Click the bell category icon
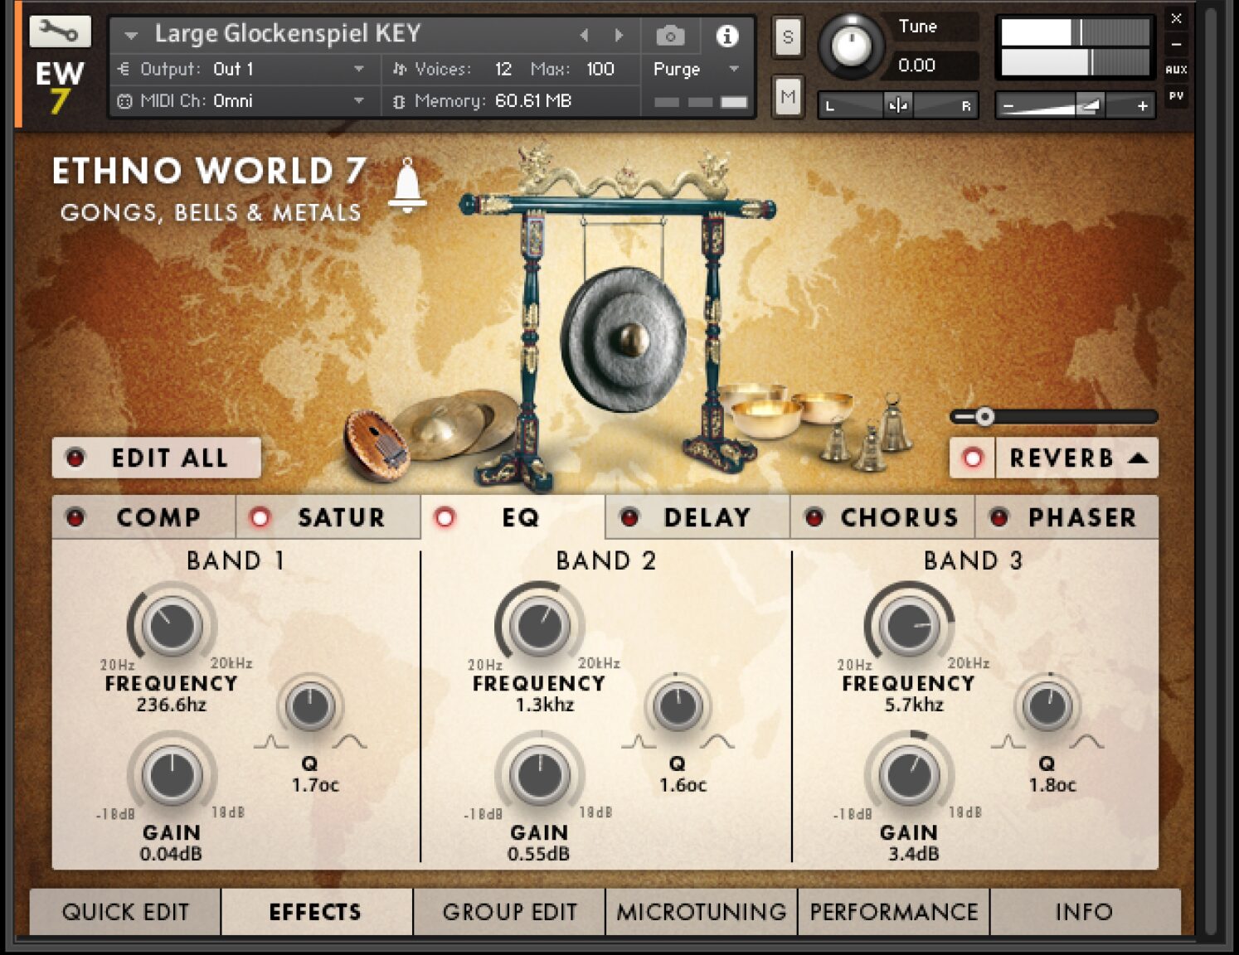Image resolution: width=1239 pixels, height=955 pixels. click(x=407, y=184)
